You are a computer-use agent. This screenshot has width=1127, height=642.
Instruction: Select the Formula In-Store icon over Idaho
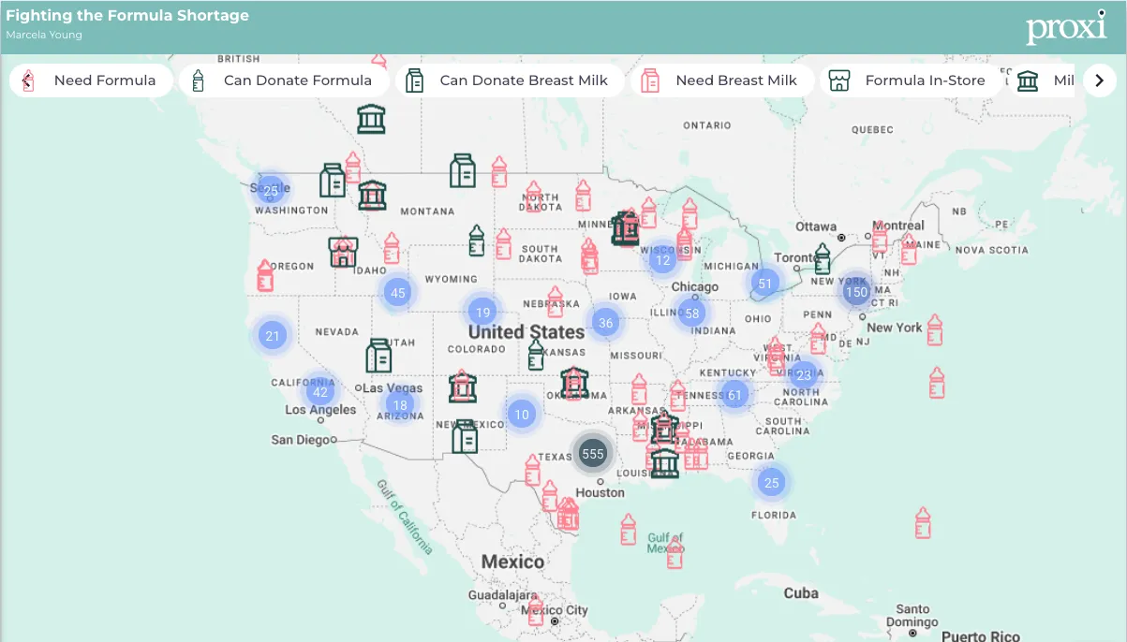tap(343, 253)
